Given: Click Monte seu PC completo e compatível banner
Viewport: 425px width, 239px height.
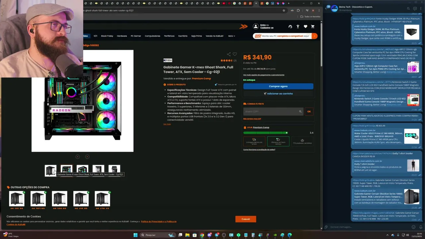Looking at the screenshot, I should tap(285, 36).
